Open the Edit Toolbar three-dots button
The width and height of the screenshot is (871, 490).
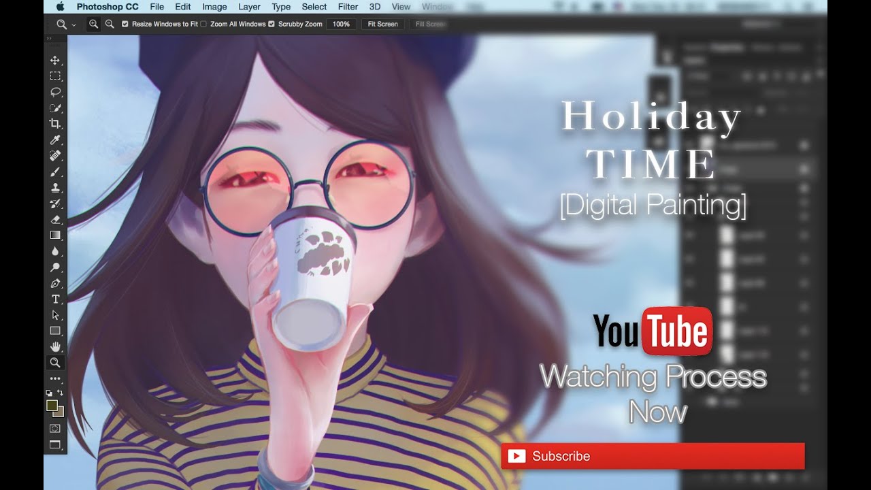[x=55, y=379]
